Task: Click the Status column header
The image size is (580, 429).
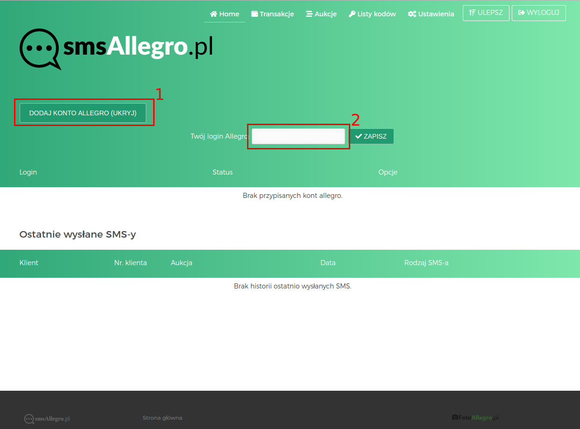Action: [222, 172]
